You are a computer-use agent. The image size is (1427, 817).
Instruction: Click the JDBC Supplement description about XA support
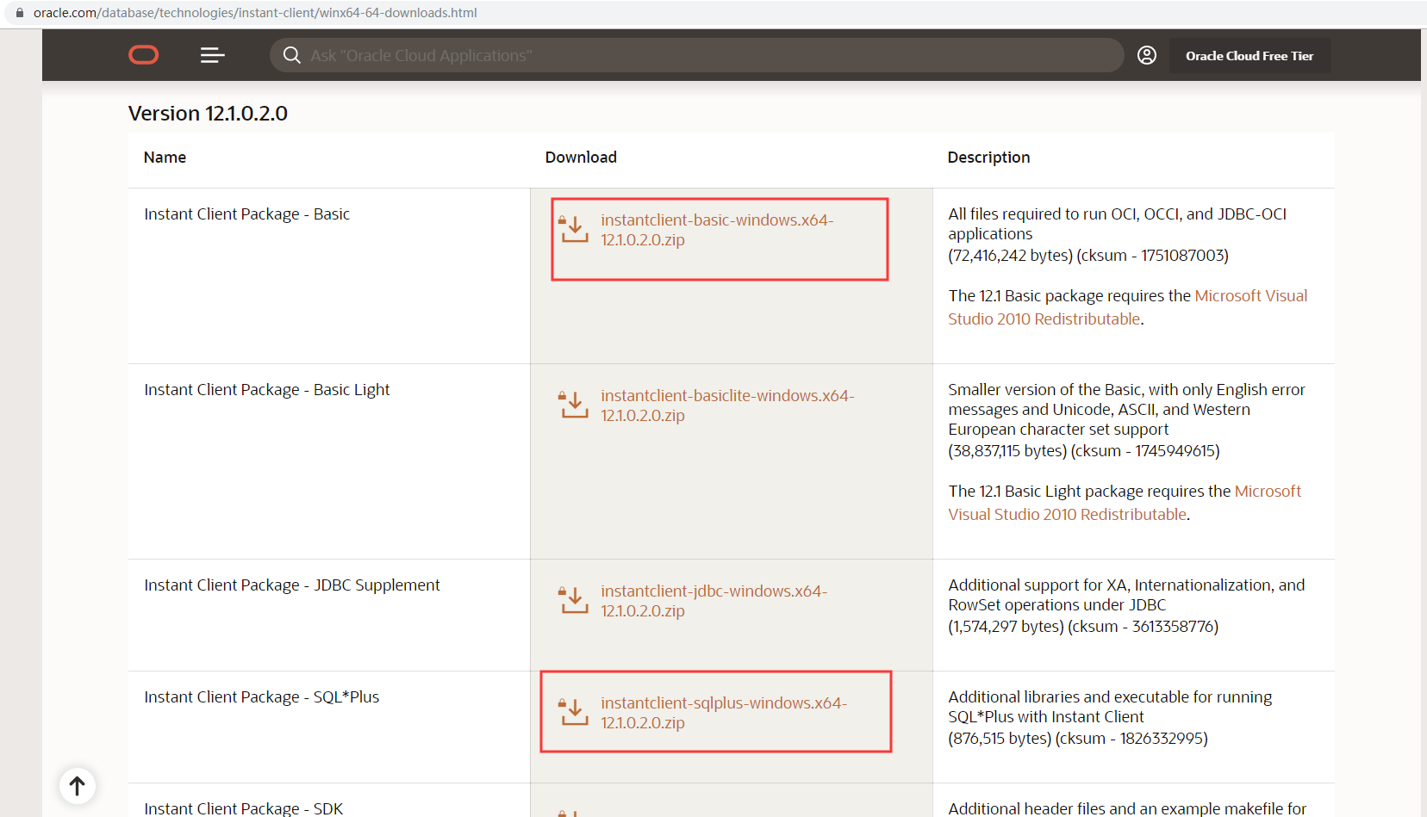pyautogui.click(x=1126, y=595)
